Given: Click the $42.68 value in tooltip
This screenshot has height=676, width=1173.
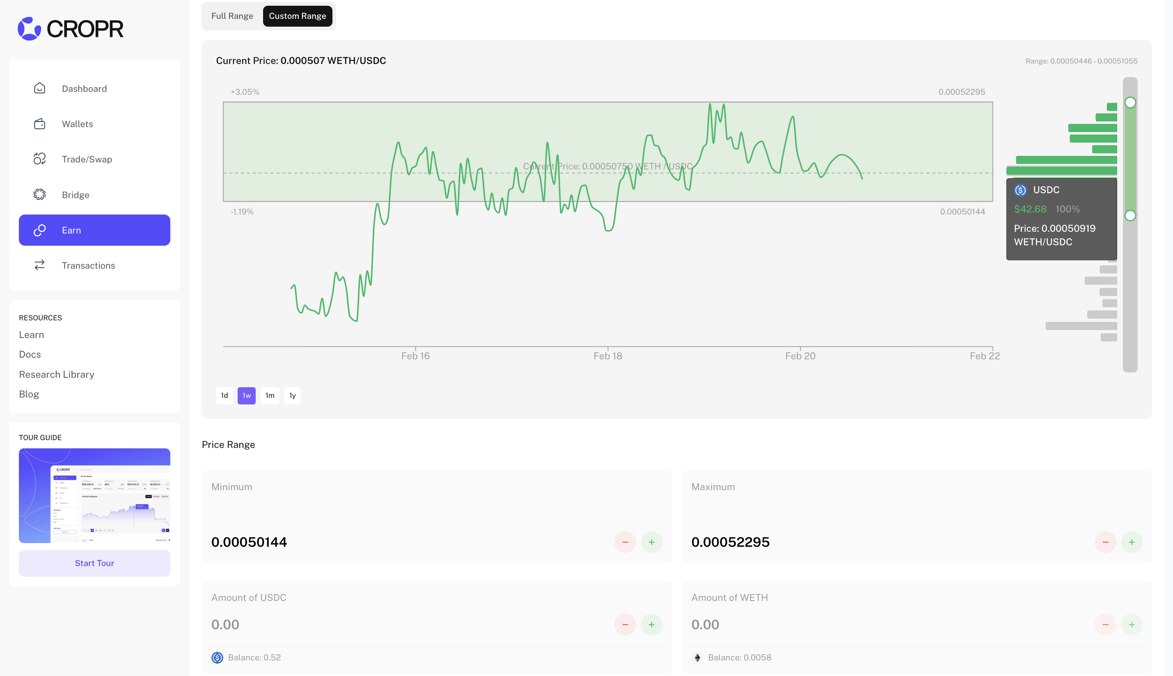Looking at the screenshot, I should point(1030,209).
